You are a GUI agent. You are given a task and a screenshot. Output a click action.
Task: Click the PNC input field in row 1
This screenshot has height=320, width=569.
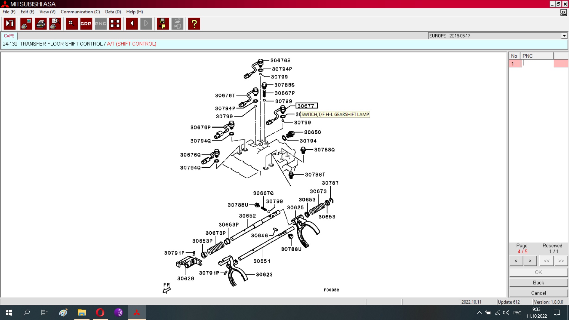tap(537, 63)
